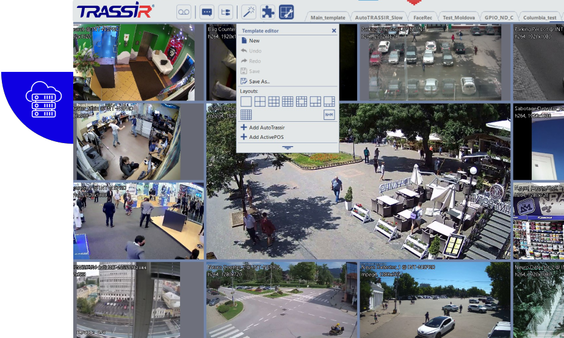
Task: Switch to the Main_template tab
Action: [x=328, y=18]
